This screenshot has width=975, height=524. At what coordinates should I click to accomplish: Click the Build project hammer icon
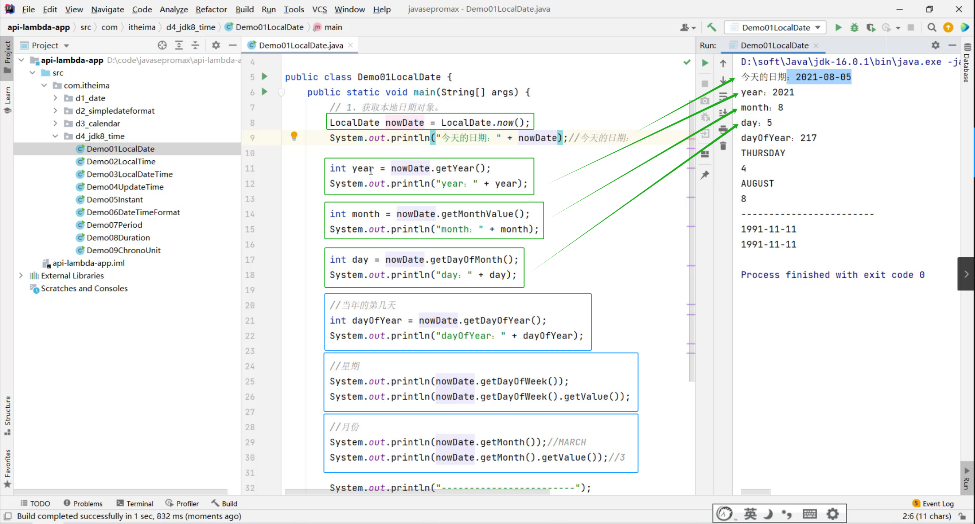[x=711, y=27]
